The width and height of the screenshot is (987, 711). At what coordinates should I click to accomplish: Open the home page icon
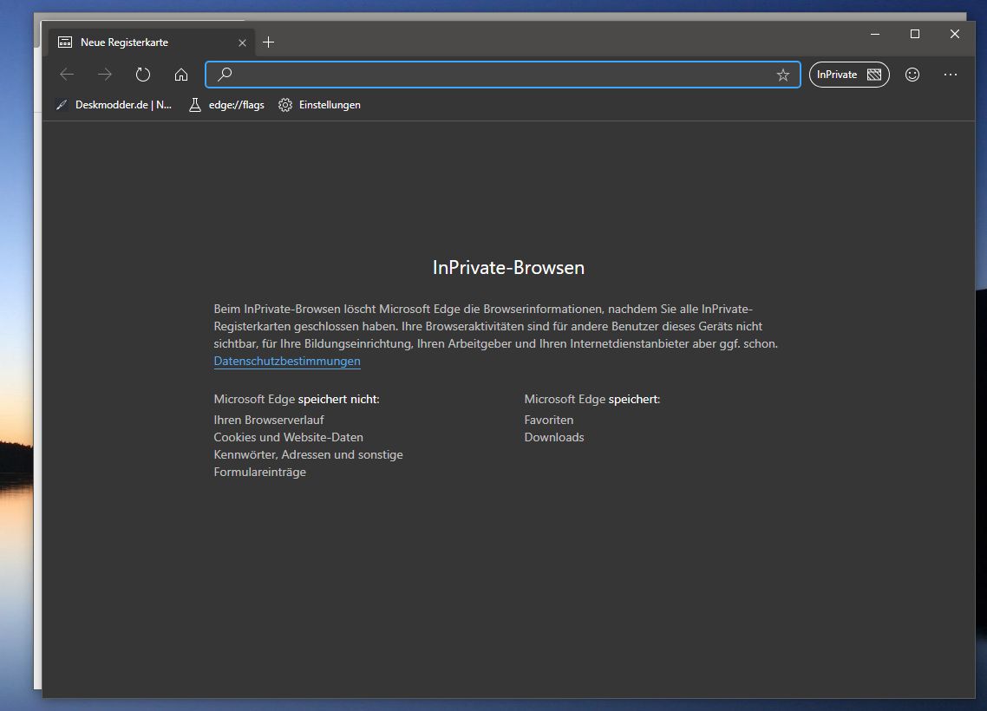(181, 75)
